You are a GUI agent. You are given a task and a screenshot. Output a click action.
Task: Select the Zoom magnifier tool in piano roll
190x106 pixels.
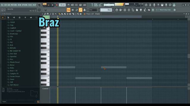(78, 14)
